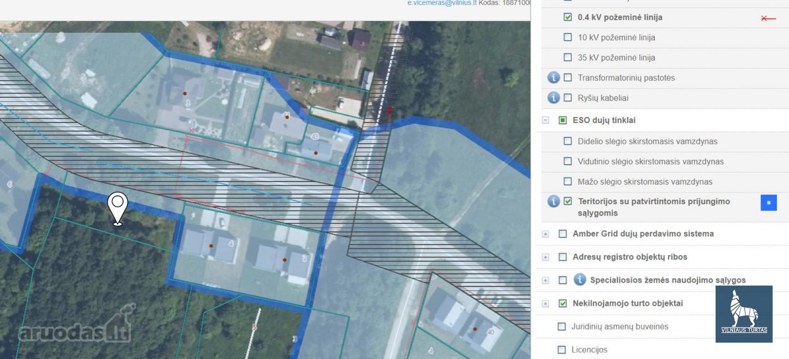Check the Transformatorinių pastotės checkbox
The height and width of the screenshot is (359, 789).
click(568, 78)
